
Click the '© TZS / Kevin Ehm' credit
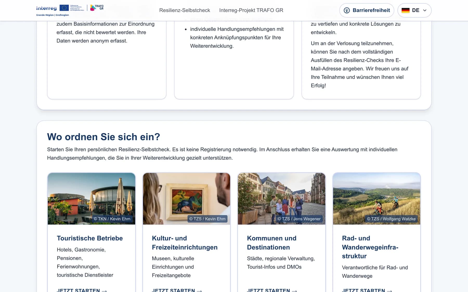(x=207, y=219)
